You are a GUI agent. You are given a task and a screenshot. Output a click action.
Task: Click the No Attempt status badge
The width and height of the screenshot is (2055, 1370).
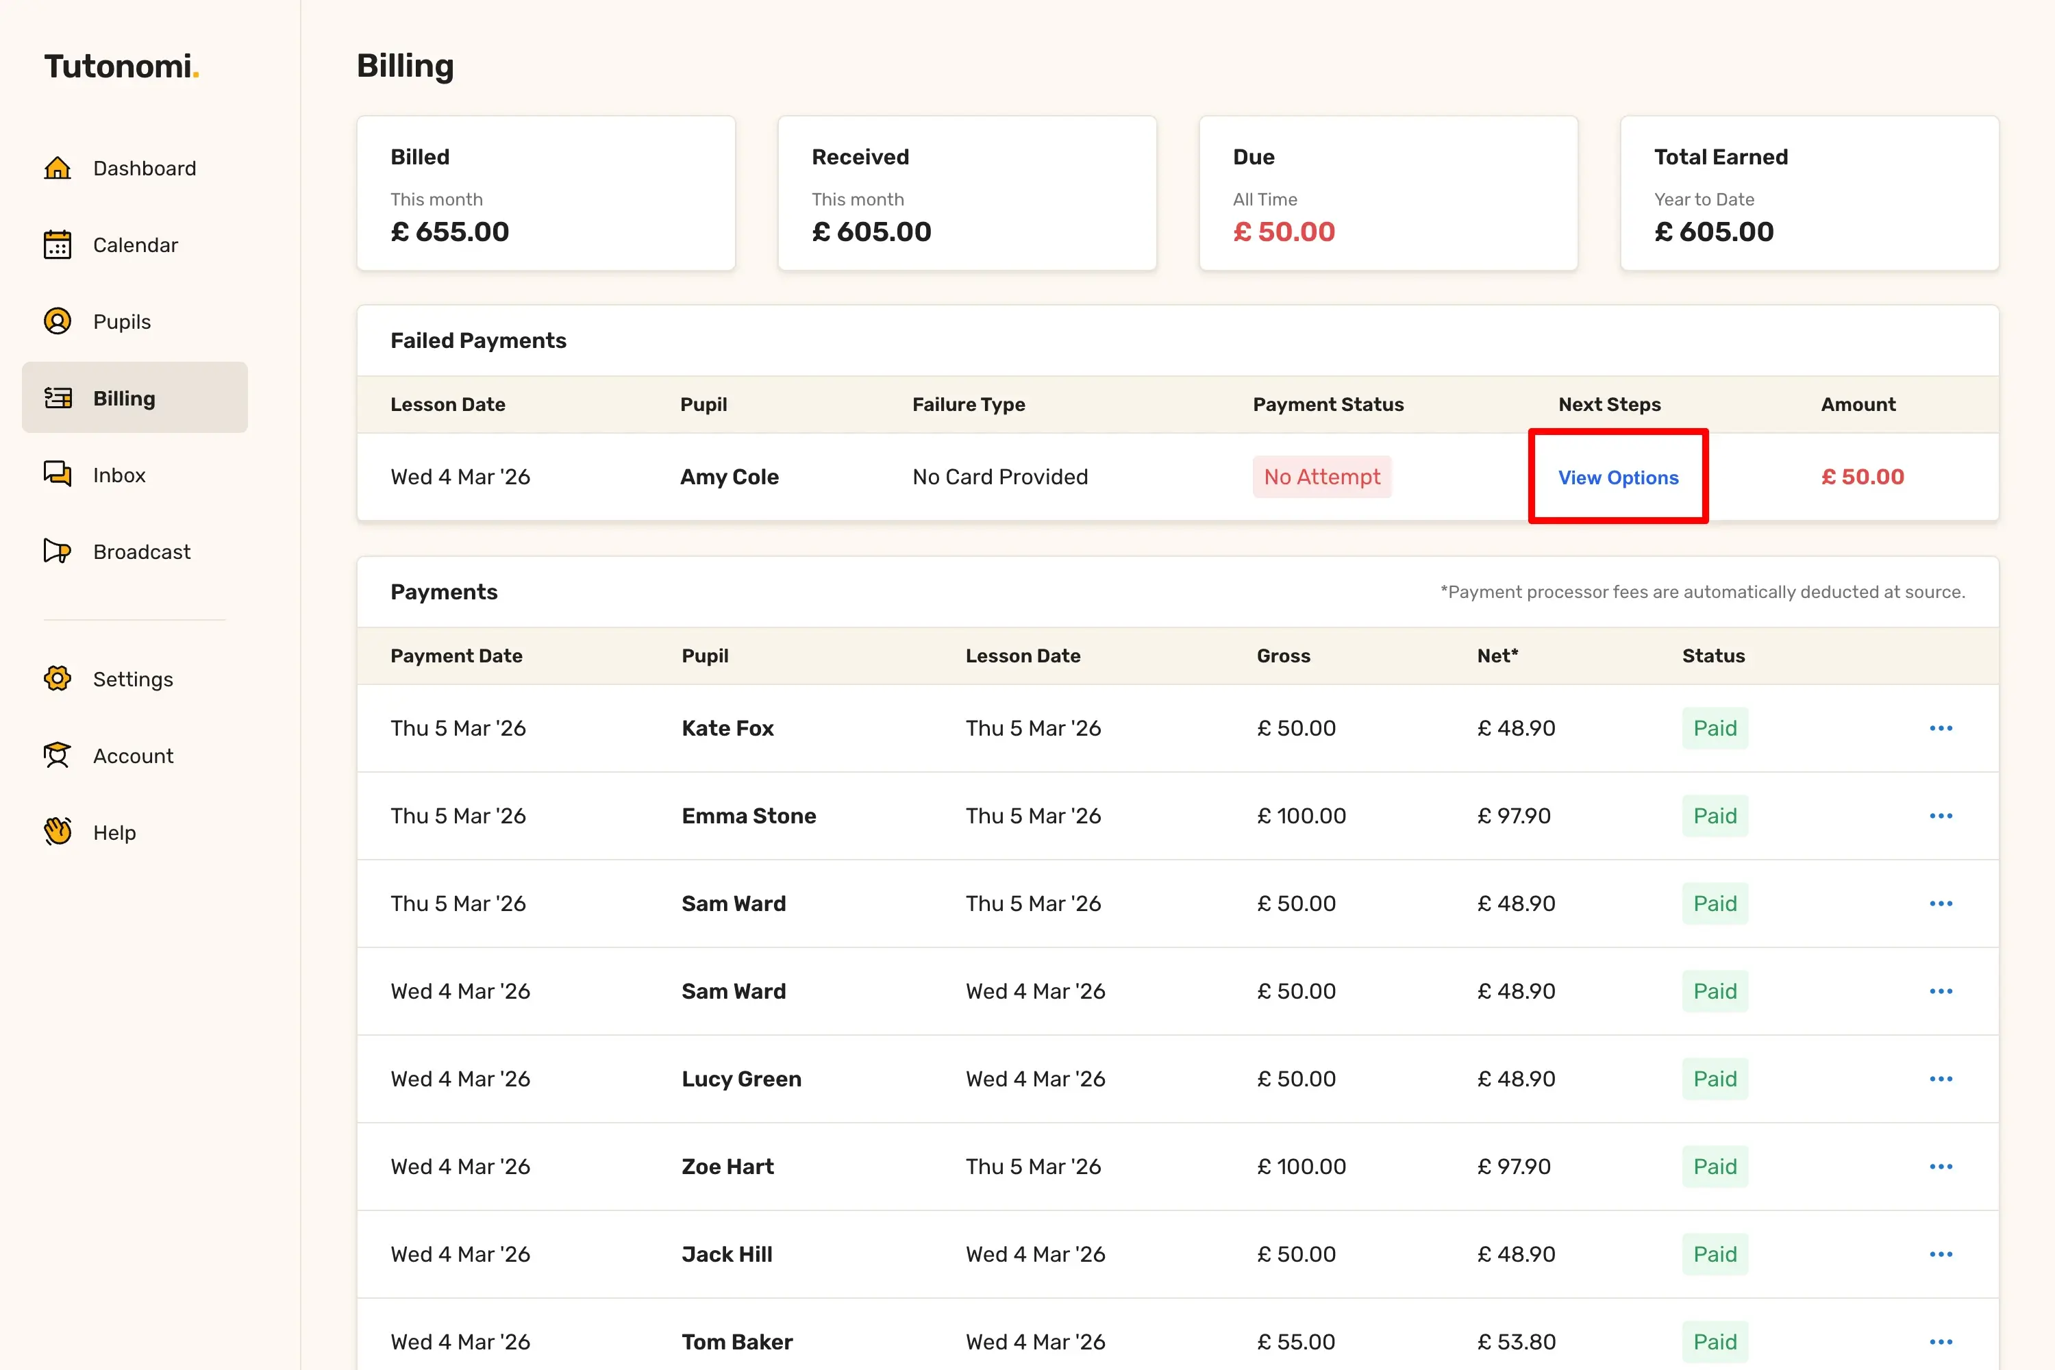click(x=1321, y=477)
